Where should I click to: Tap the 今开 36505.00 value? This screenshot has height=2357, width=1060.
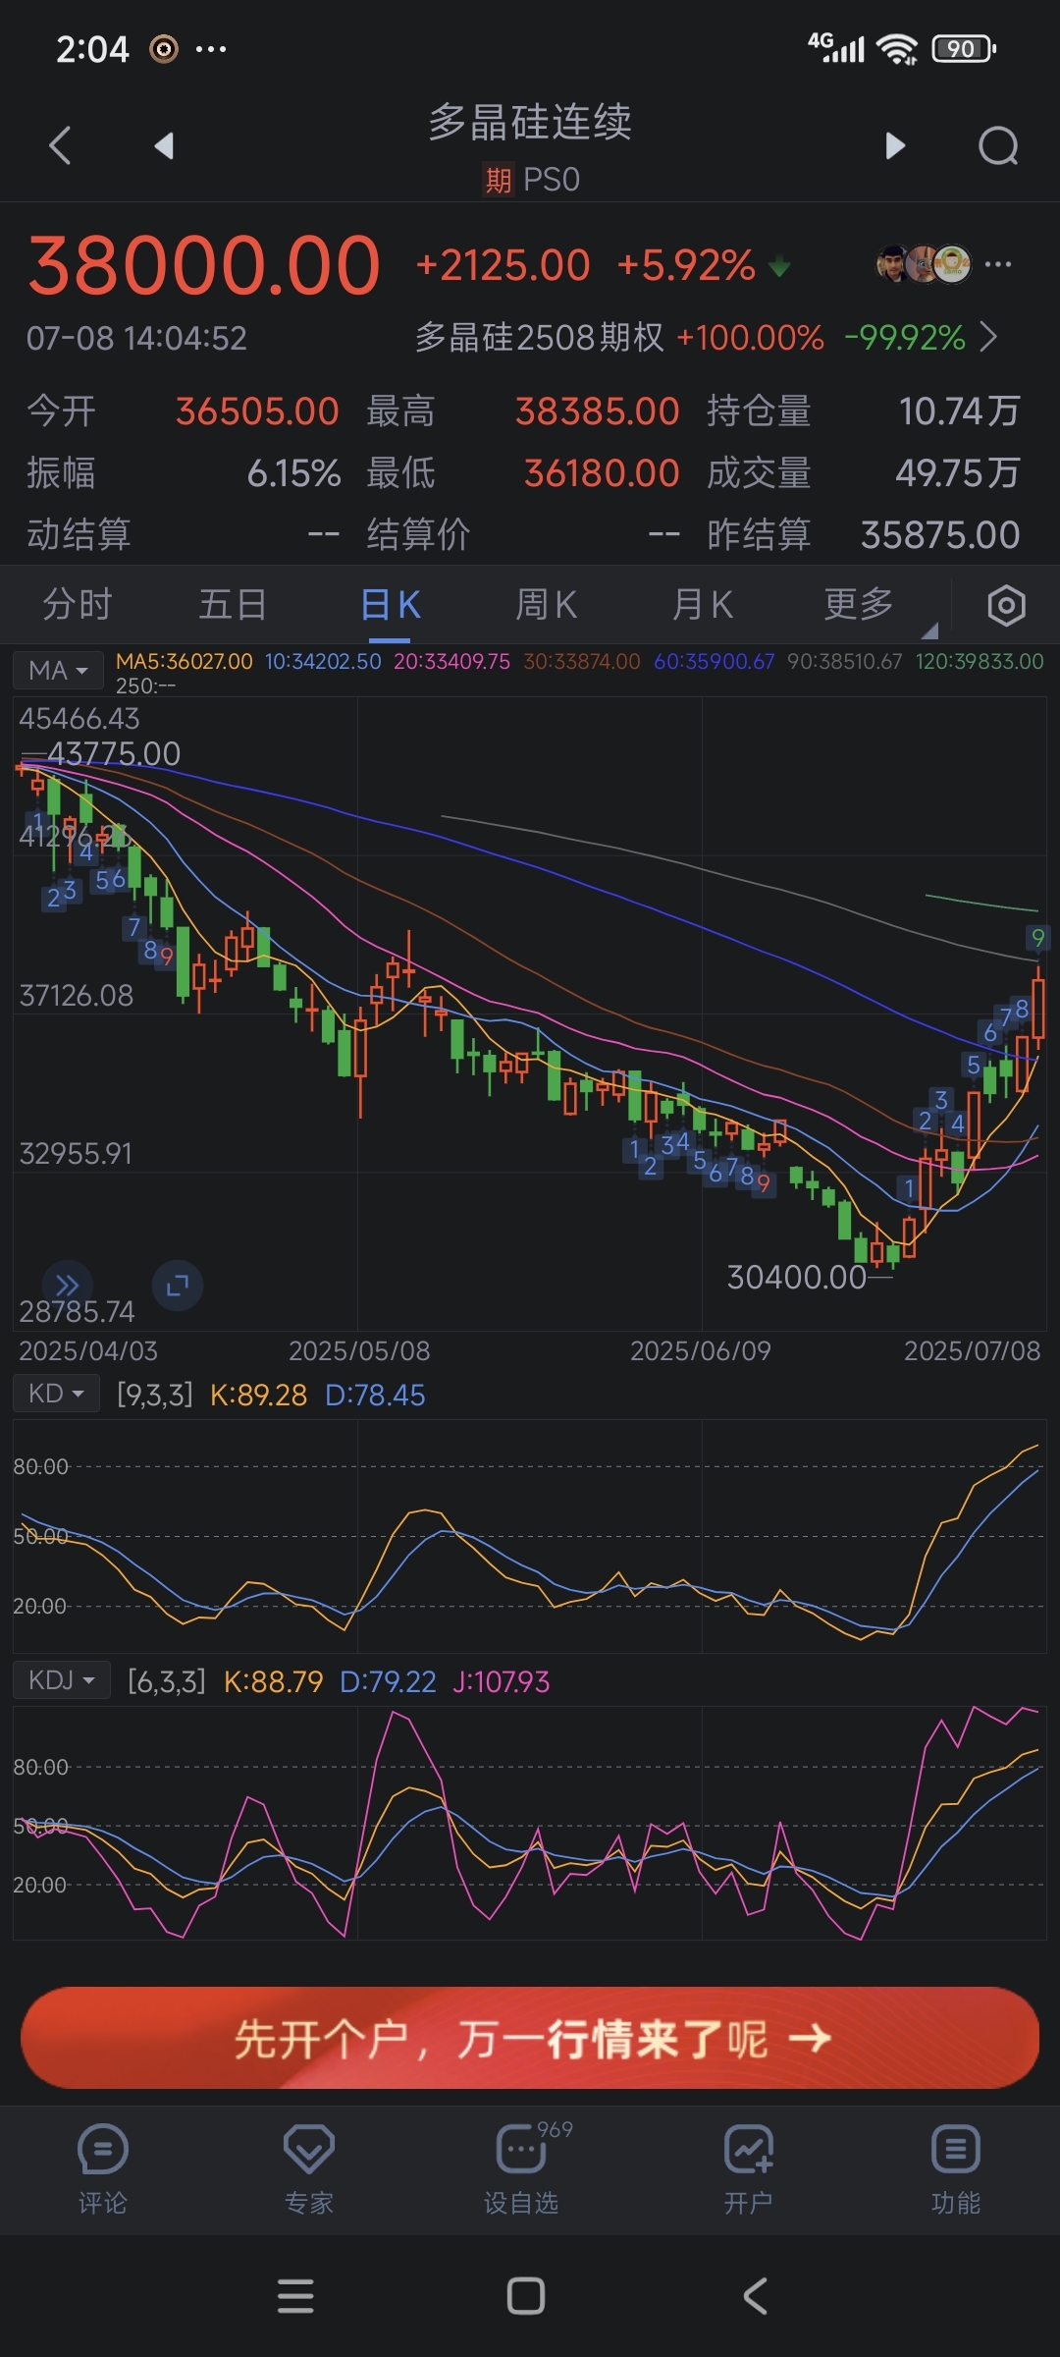tap(257, 411)
